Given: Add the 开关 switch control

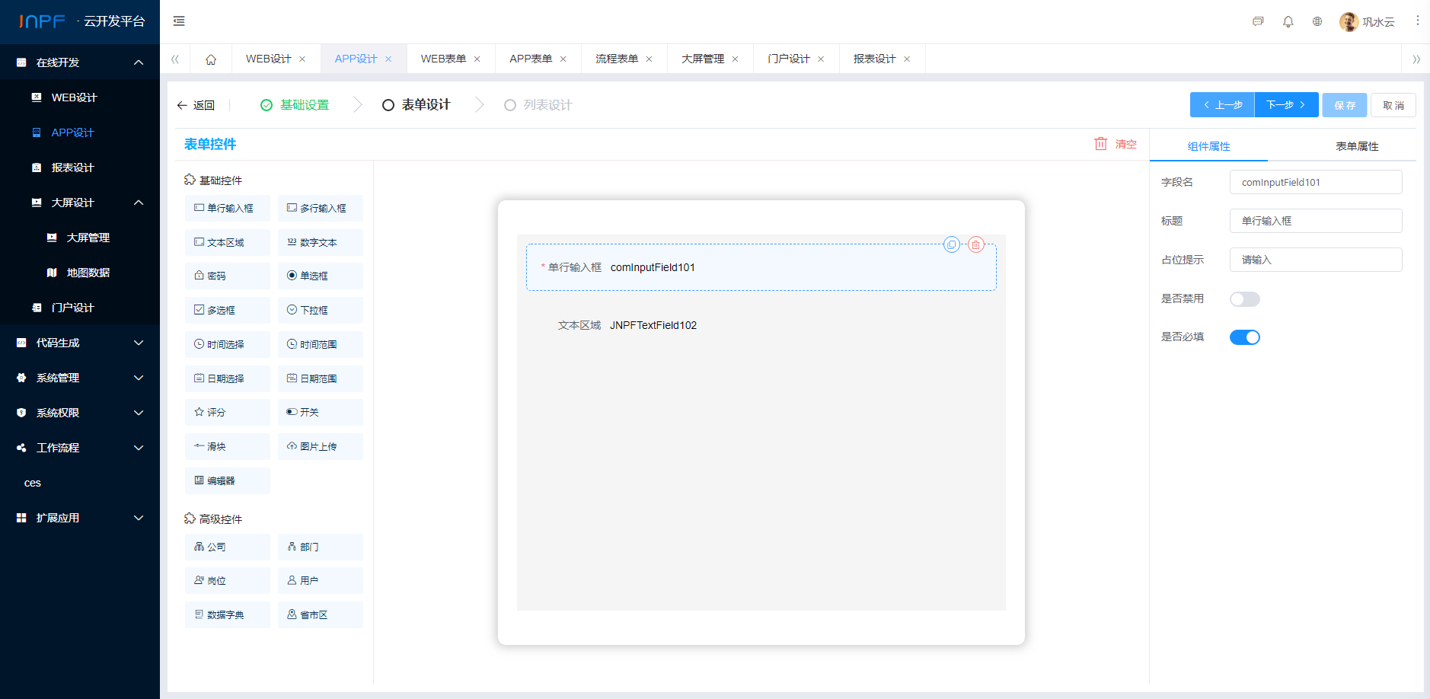Looking at the screenshot, I should [x=320, y=412].
